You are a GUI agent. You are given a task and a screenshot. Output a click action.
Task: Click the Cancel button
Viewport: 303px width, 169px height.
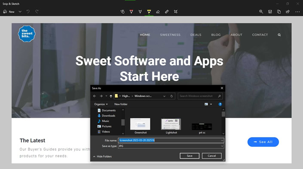[x=211, y=156]
